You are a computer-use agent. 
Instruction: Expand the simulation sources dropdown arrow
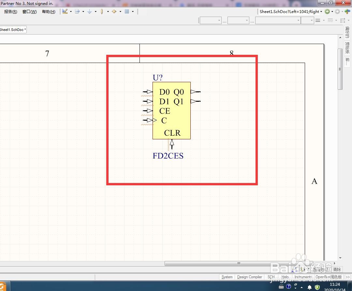tap(120, 11)
